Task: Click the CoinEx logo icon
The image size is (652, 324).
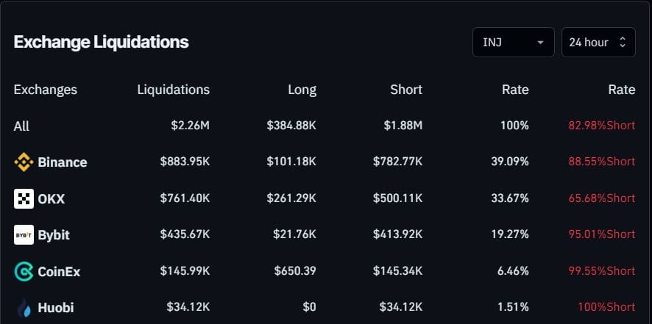Action: click(x=24, y=271)
